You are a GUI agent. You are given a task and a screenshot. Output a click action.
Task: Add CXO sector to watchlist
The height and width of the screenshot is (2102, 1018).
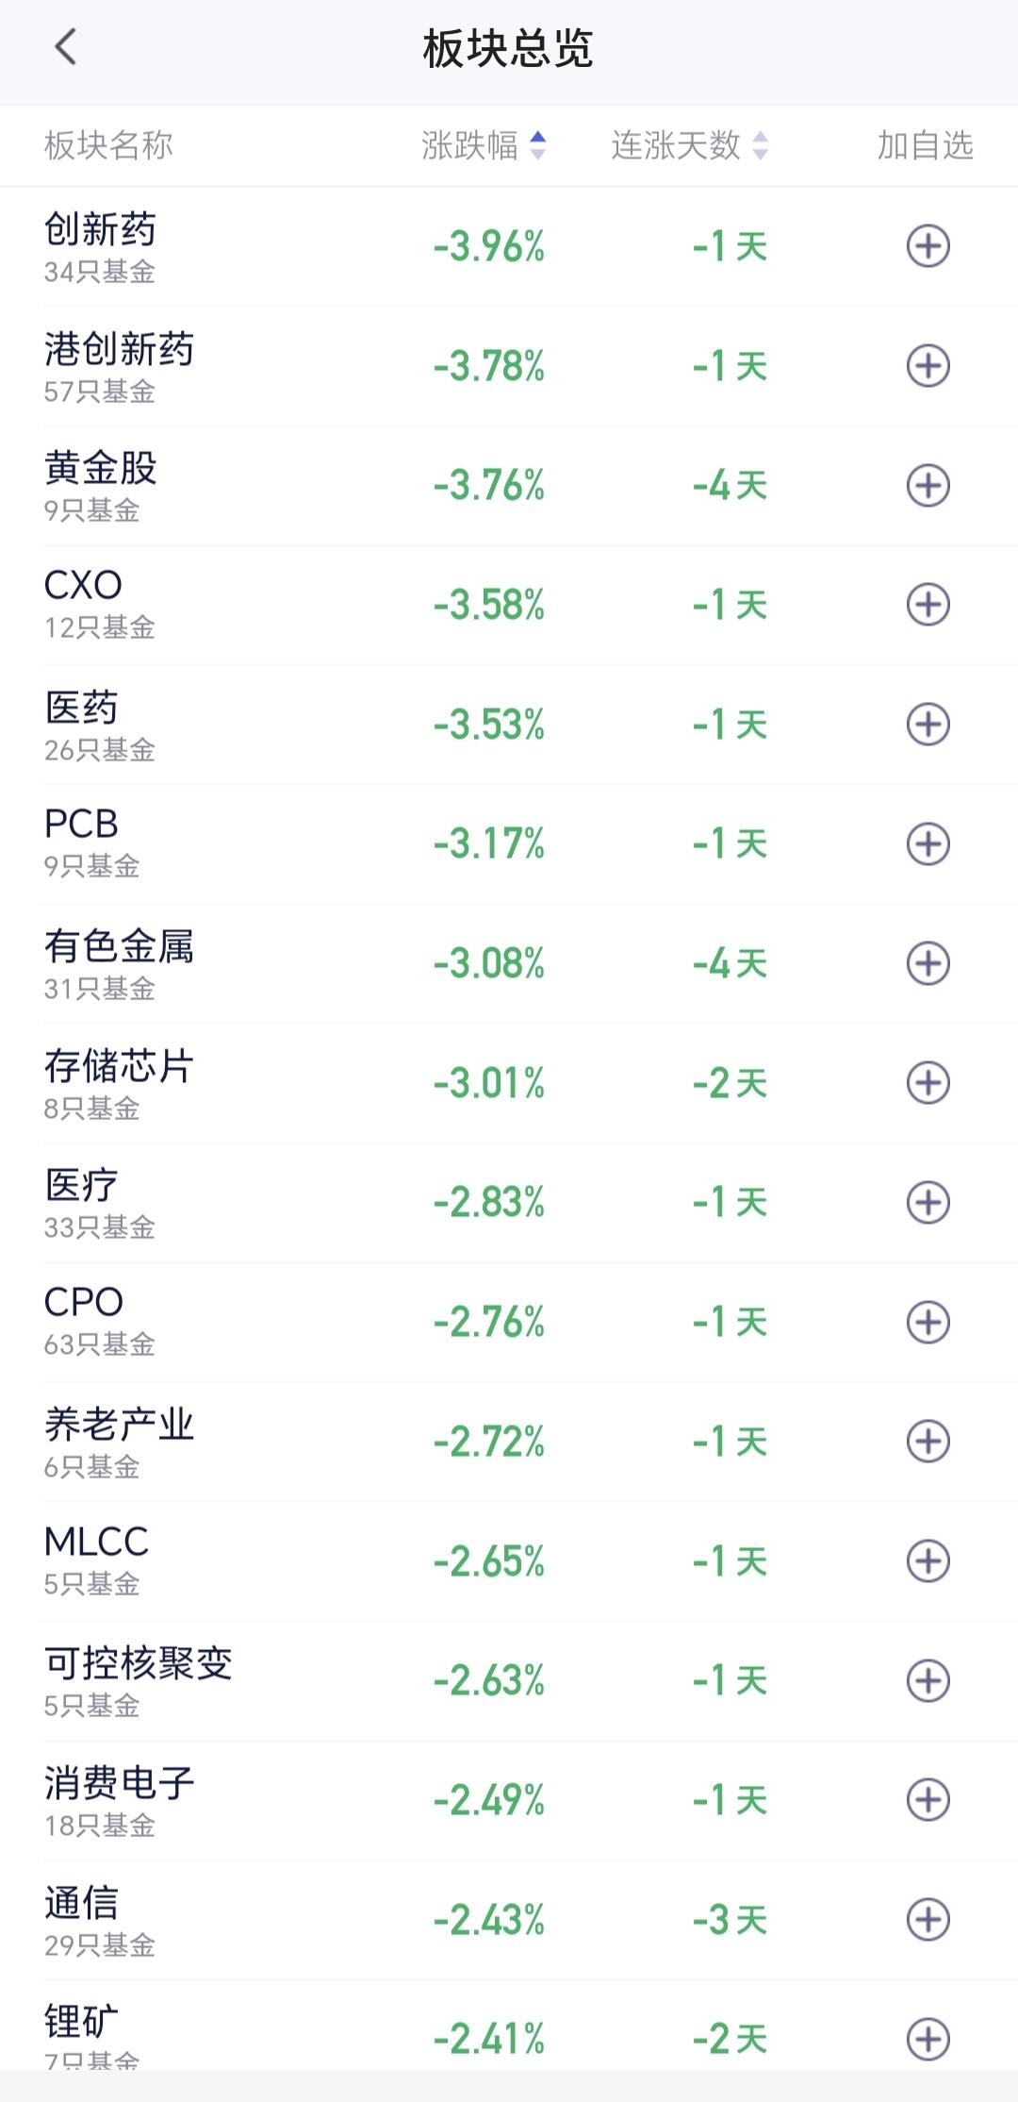pos(928,605)
